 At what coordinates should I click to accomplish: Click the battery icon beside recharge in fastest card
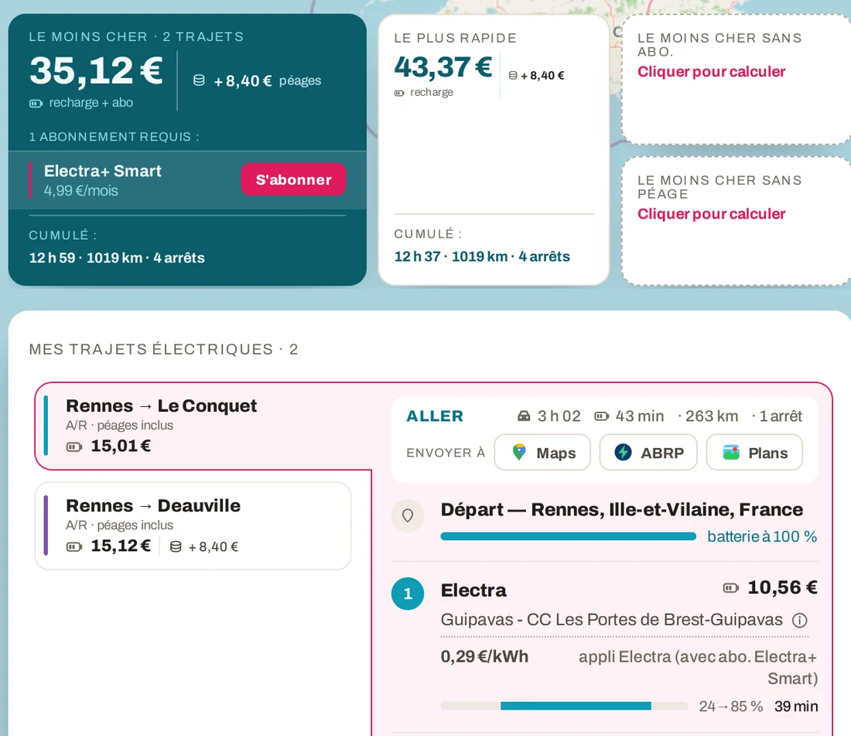[399, 94]
